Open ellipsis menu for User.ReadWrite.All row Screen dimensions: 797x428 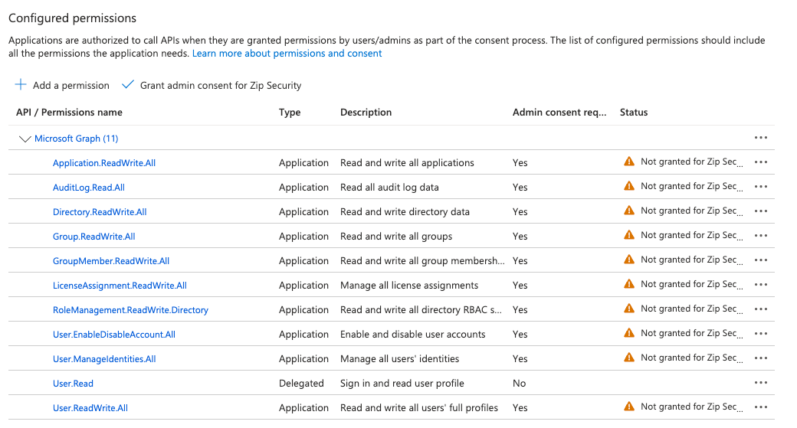(x=760, y=407)
